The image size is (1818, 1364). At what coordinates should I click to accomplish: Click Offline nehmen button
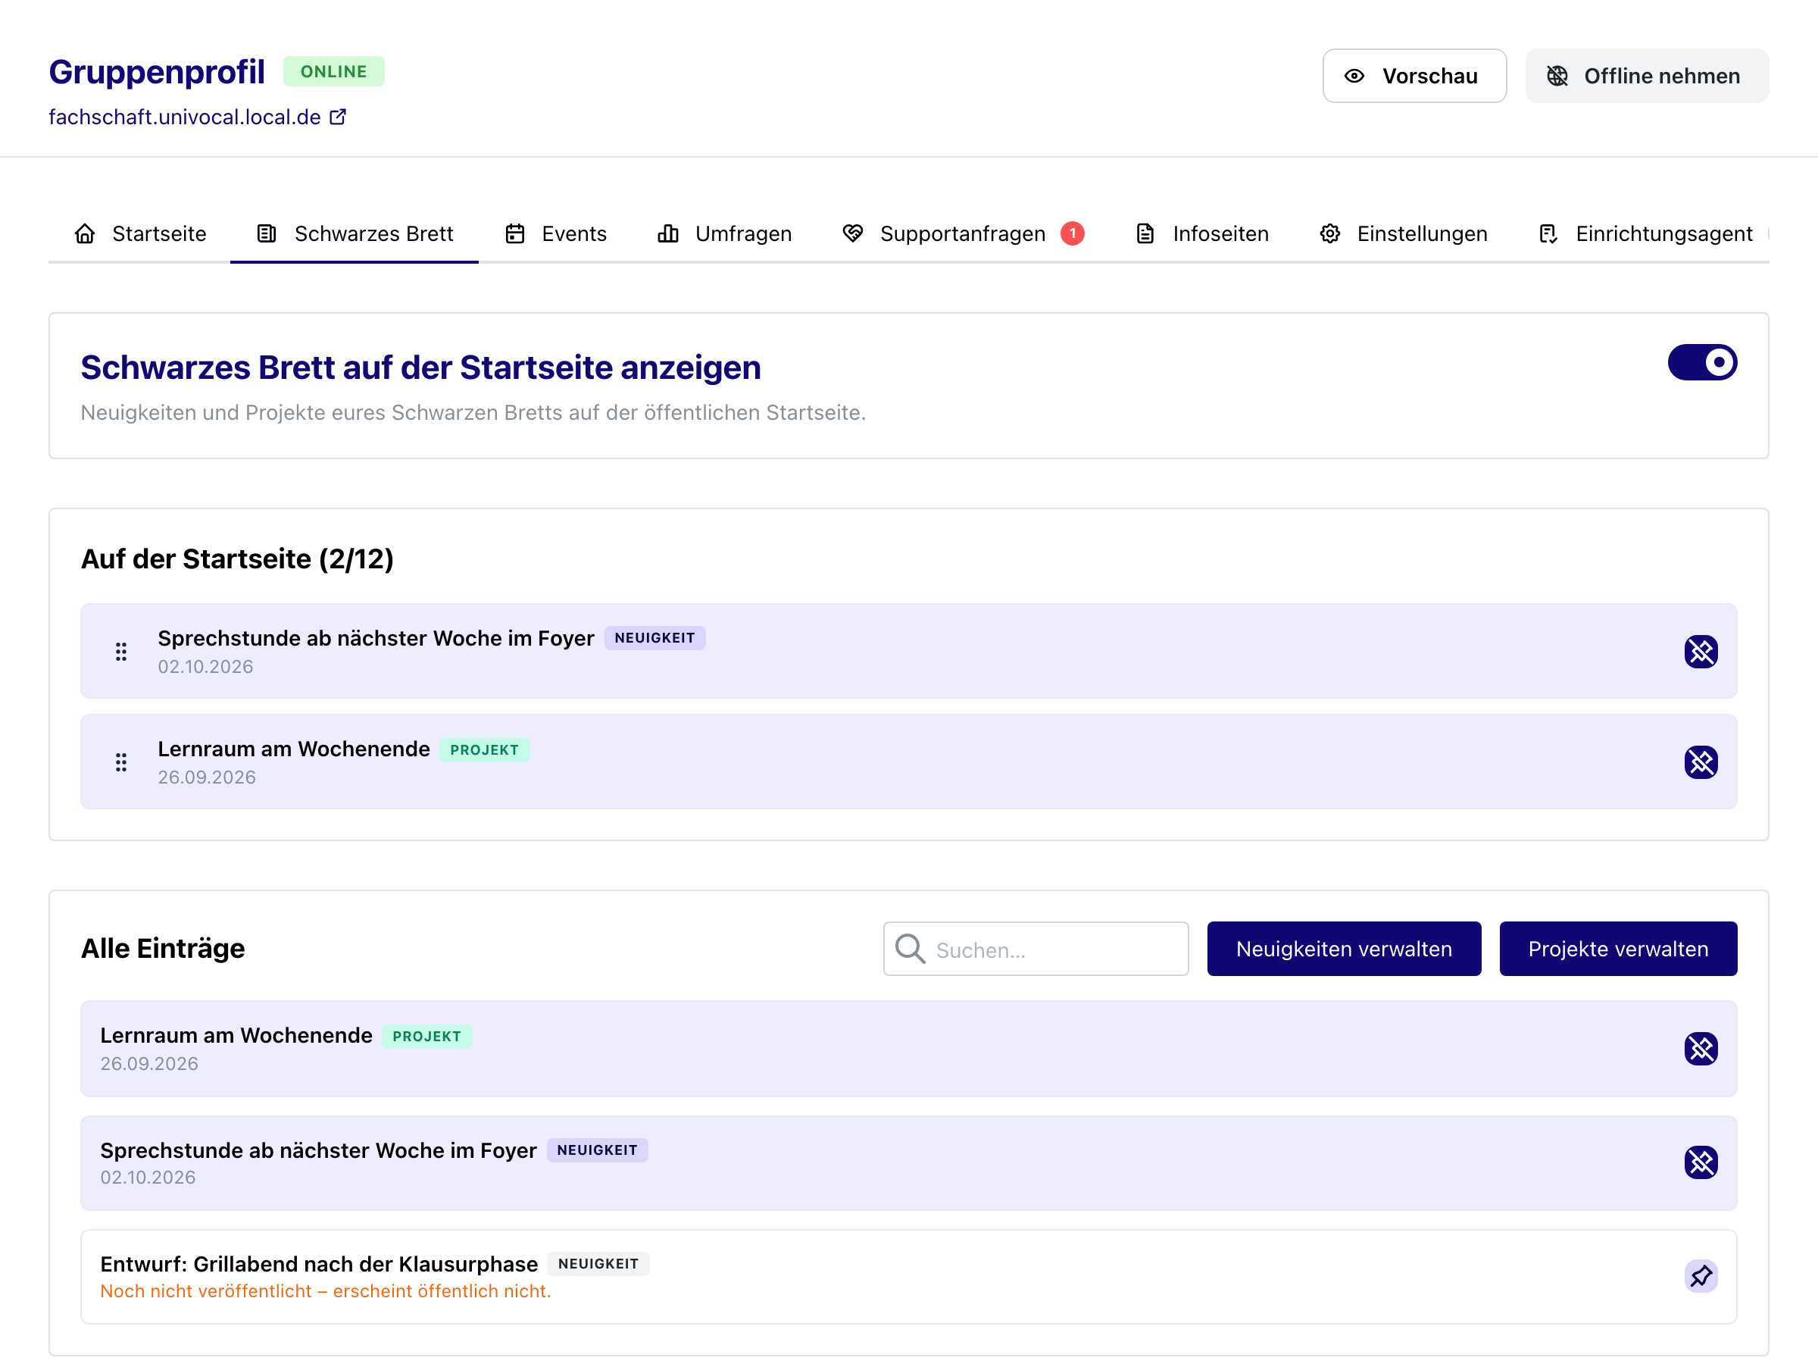click(1646, 76)
